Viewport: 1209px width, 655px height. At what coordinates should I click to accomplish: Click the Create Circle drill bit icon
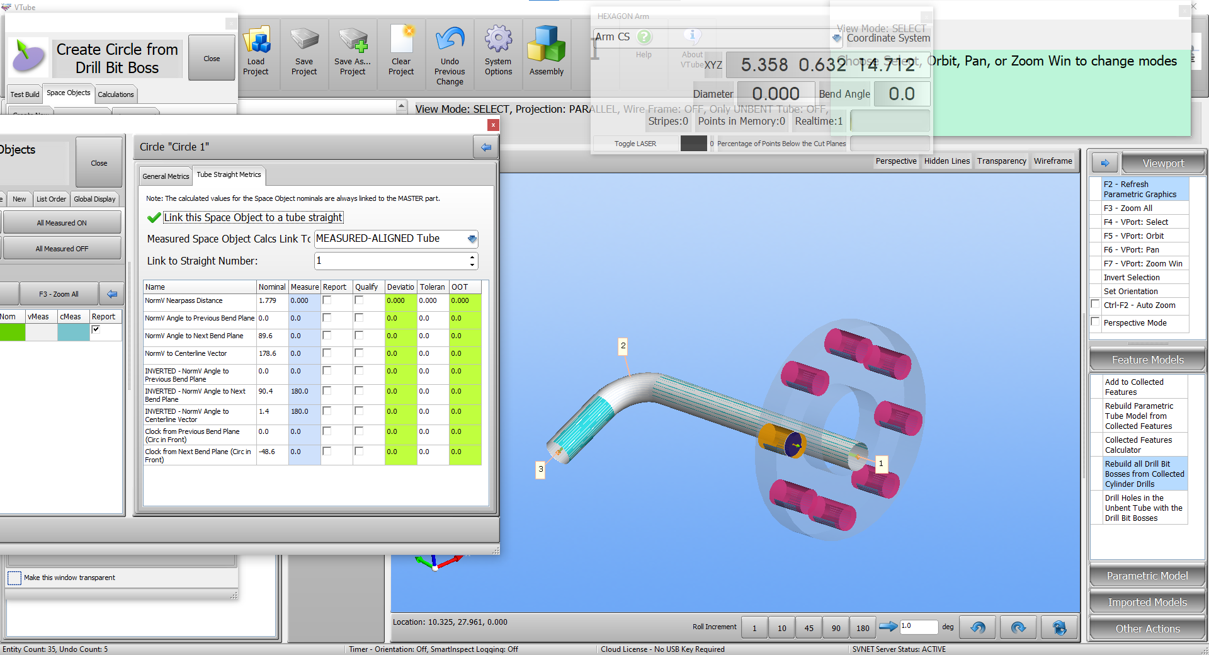29,56
